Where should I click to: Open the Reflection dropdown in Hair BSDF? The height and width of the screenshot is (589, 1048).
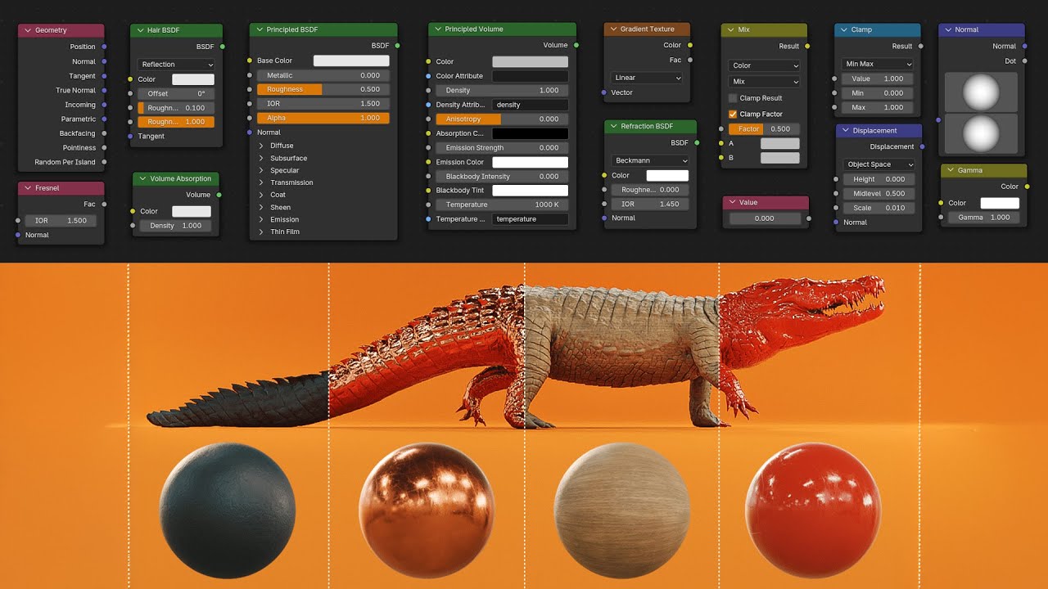coord(176,64)
